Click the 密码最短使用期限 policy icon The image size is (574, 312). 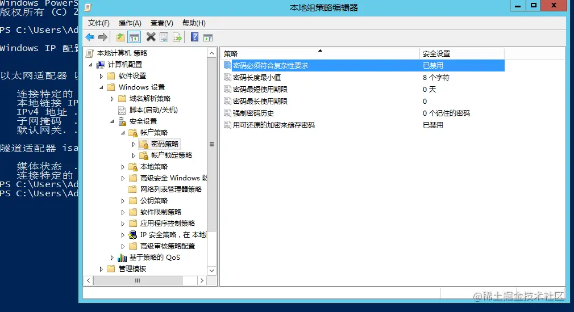(228, 90)
